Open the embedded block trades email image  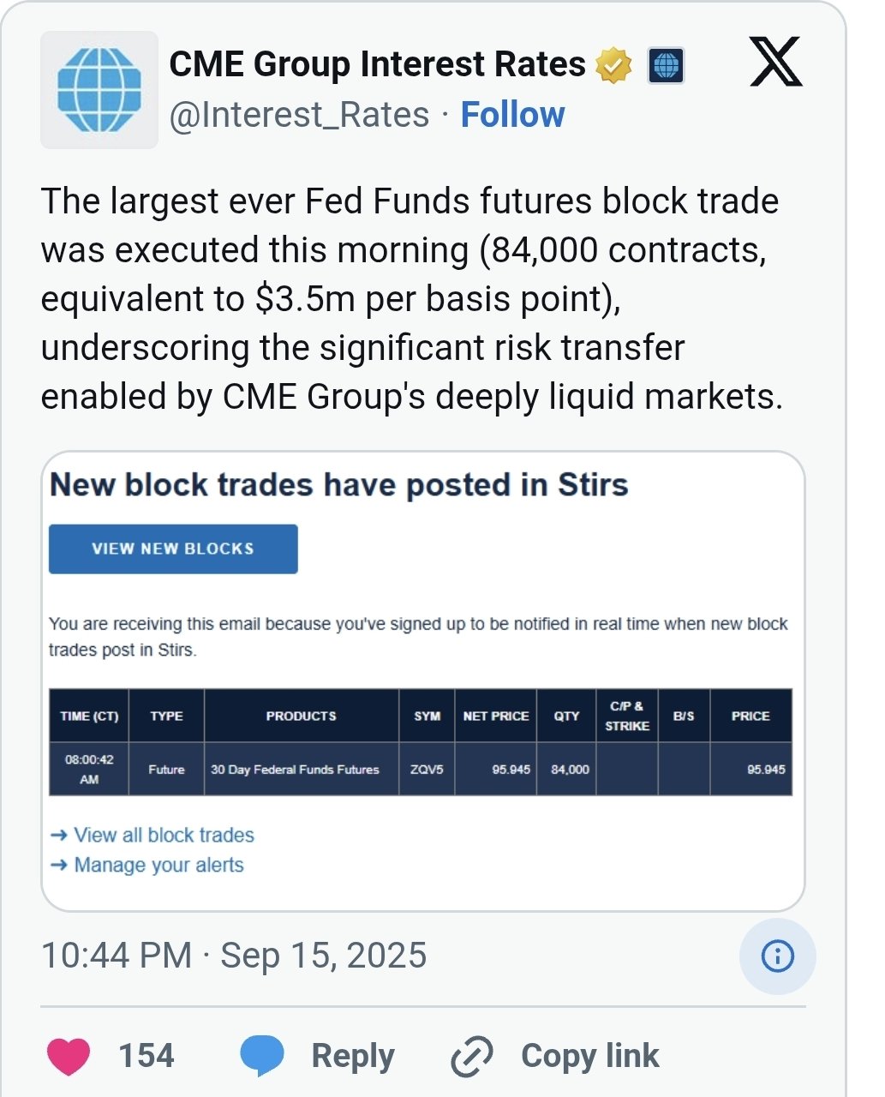point(423,681)
